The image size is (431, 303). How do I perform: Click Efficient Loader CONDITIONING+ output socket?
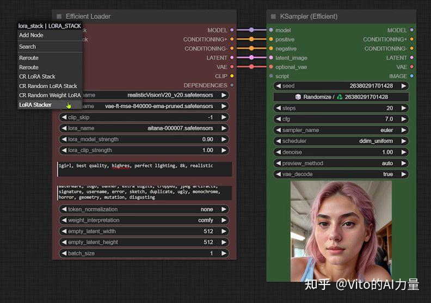click(x=232, y=39)
